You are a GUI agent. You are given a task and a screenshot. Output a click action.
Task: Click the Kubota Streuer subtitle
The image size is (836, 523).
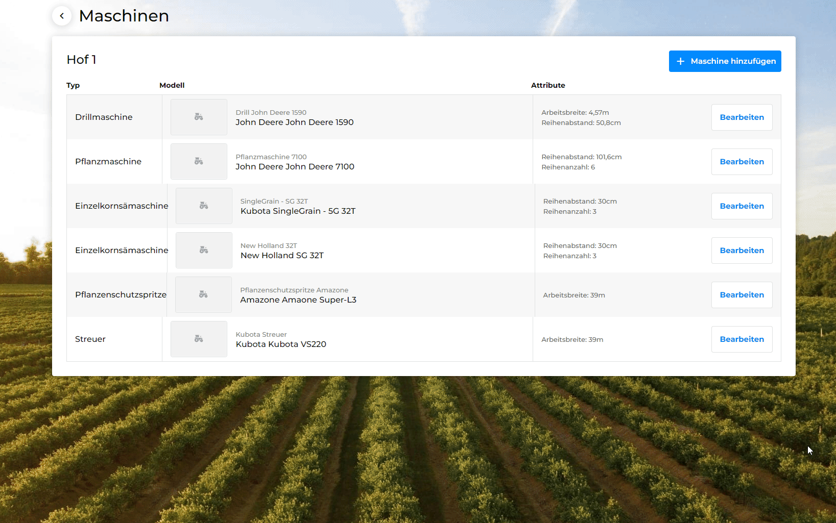pos(261,334)
